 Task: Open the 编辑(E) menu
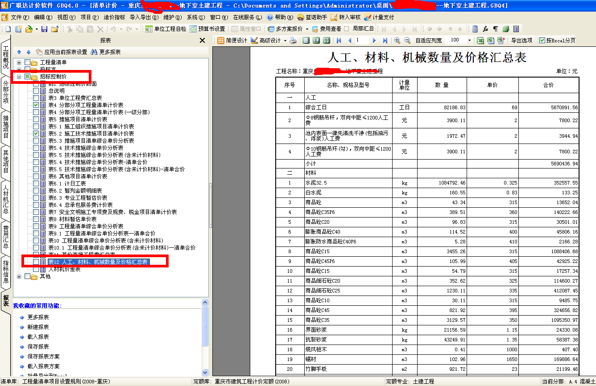43,17
